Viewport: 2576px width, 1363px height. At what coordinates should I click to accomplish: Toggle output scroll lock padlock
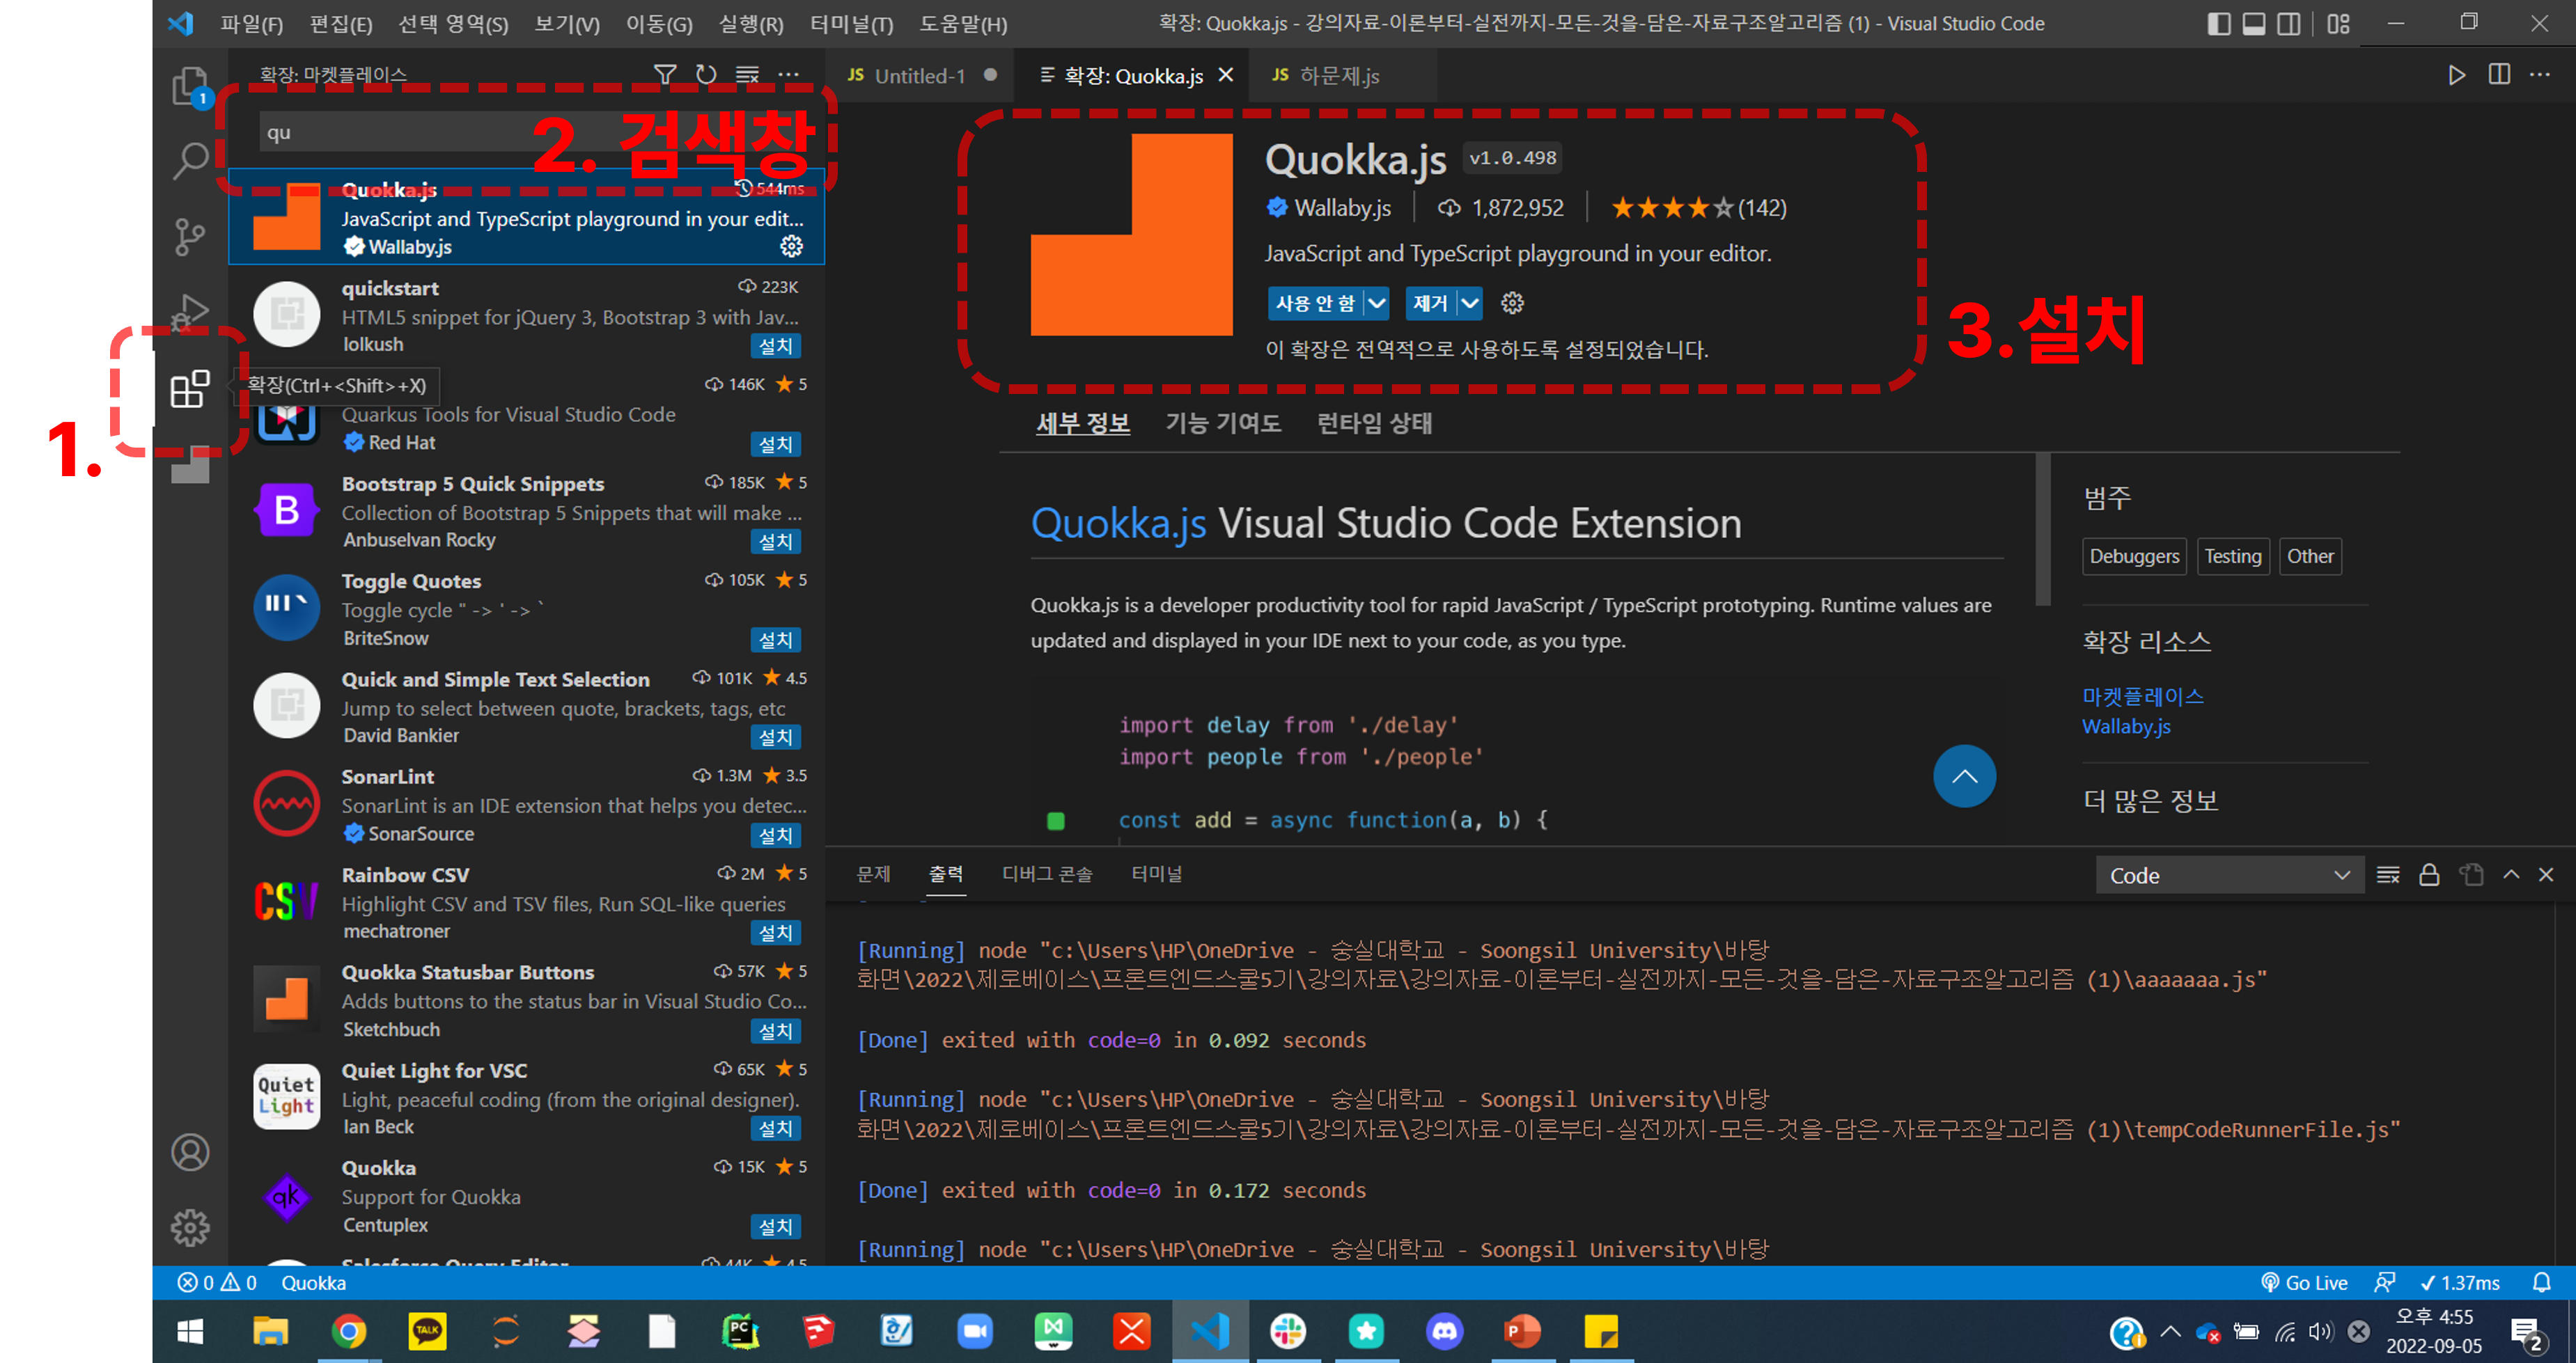click(x=2429, y=875)
